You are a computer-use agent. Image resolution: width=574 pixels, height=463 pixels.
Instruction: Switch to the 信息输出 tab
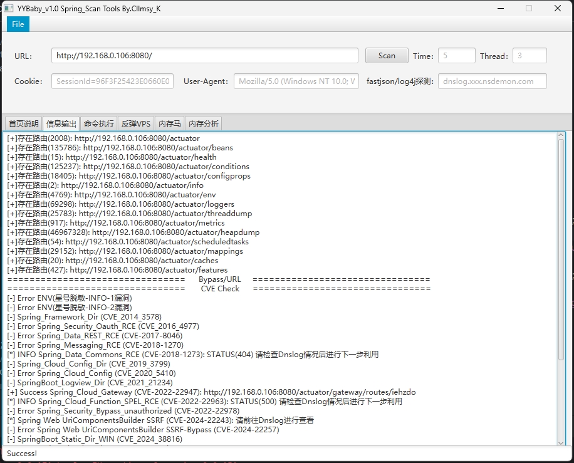click(x=61, y=124)
